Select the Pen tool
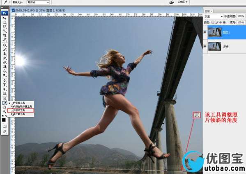Image resolution: width=246 pixels, height=174 pixels. pyautogui.click(x=5, y=81)
